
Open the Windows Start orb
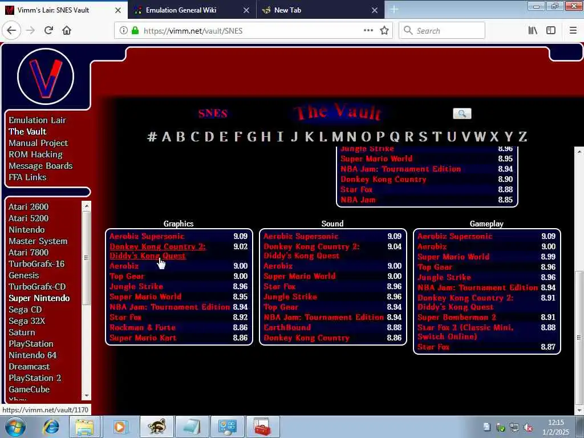15,427
